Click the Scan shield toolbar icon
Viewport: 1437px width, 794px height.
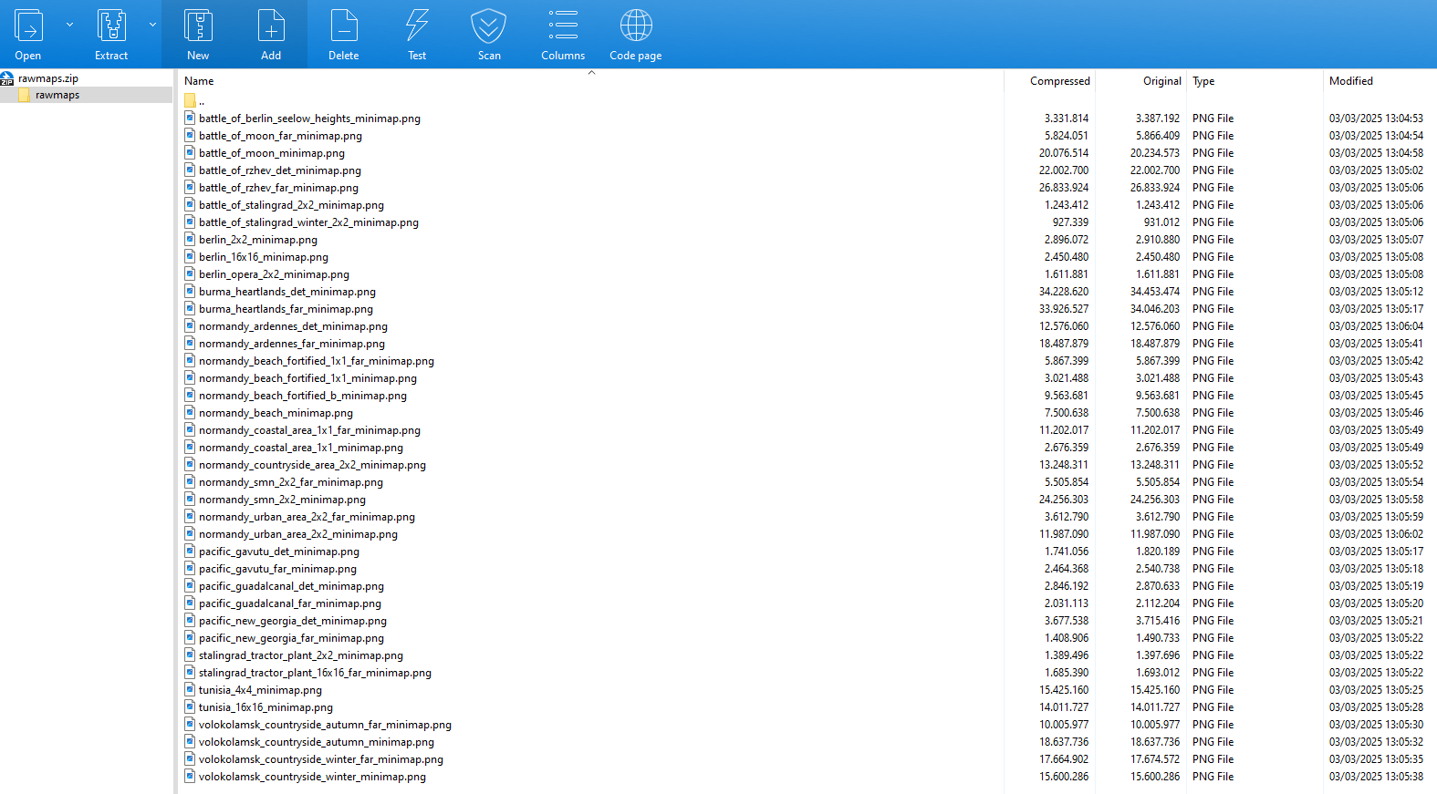click(489, 26)
